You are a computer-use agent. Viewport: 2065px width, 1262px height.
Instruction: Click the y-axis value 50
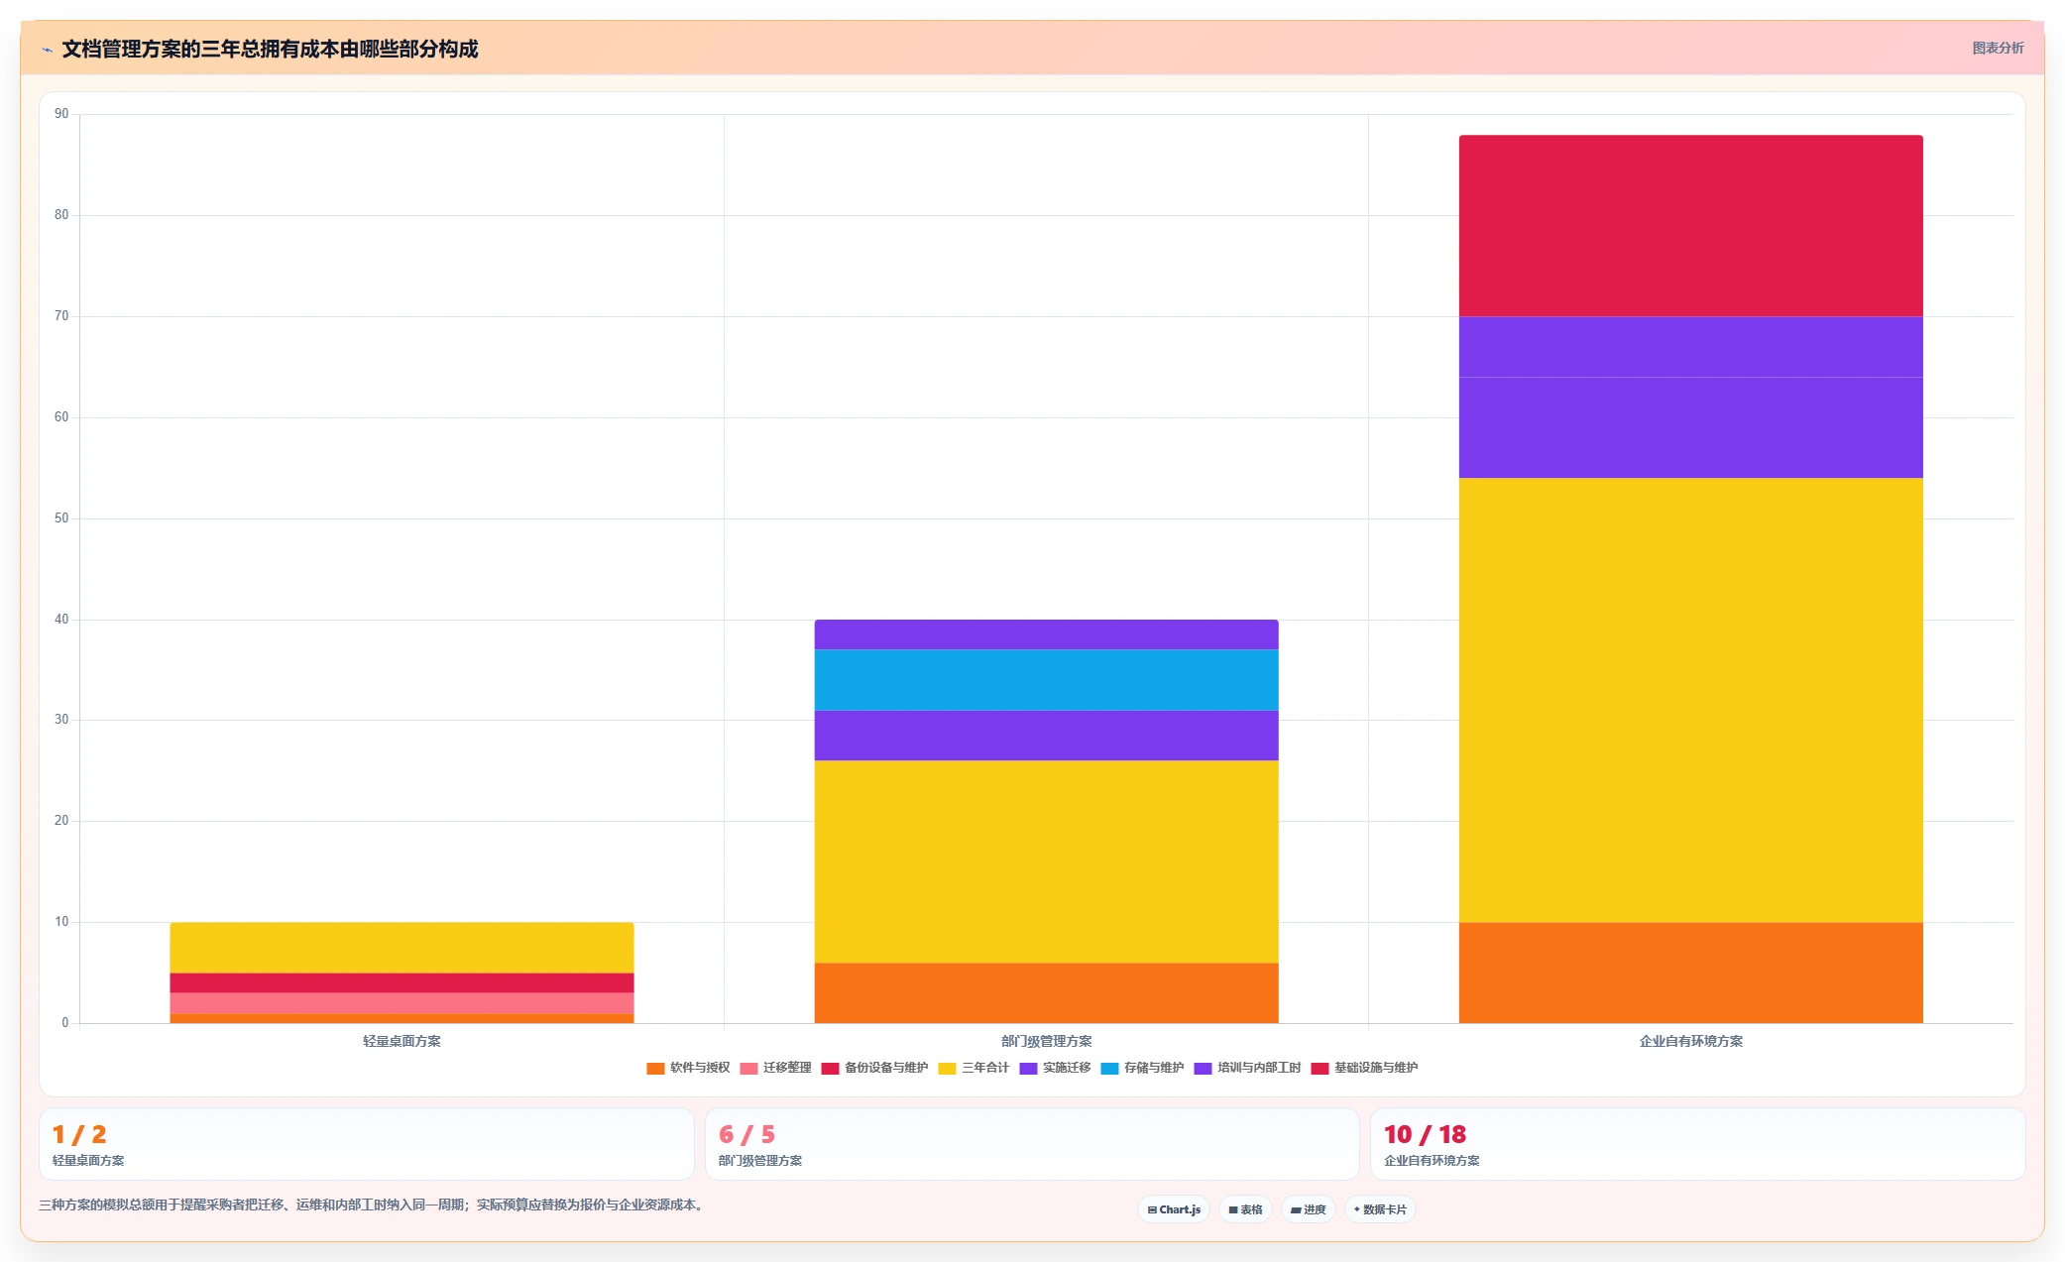61,518
